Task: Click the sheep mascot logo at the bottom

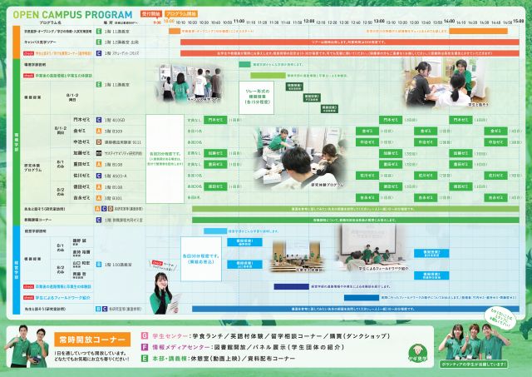Action: pos(418,353)
